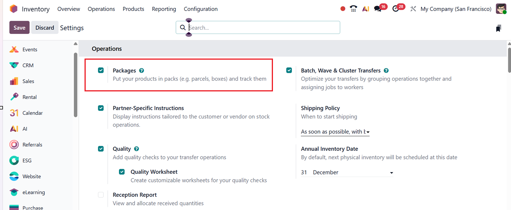Select the Rental key icon in sidebar
511x210 pixels.
(14, 97)
